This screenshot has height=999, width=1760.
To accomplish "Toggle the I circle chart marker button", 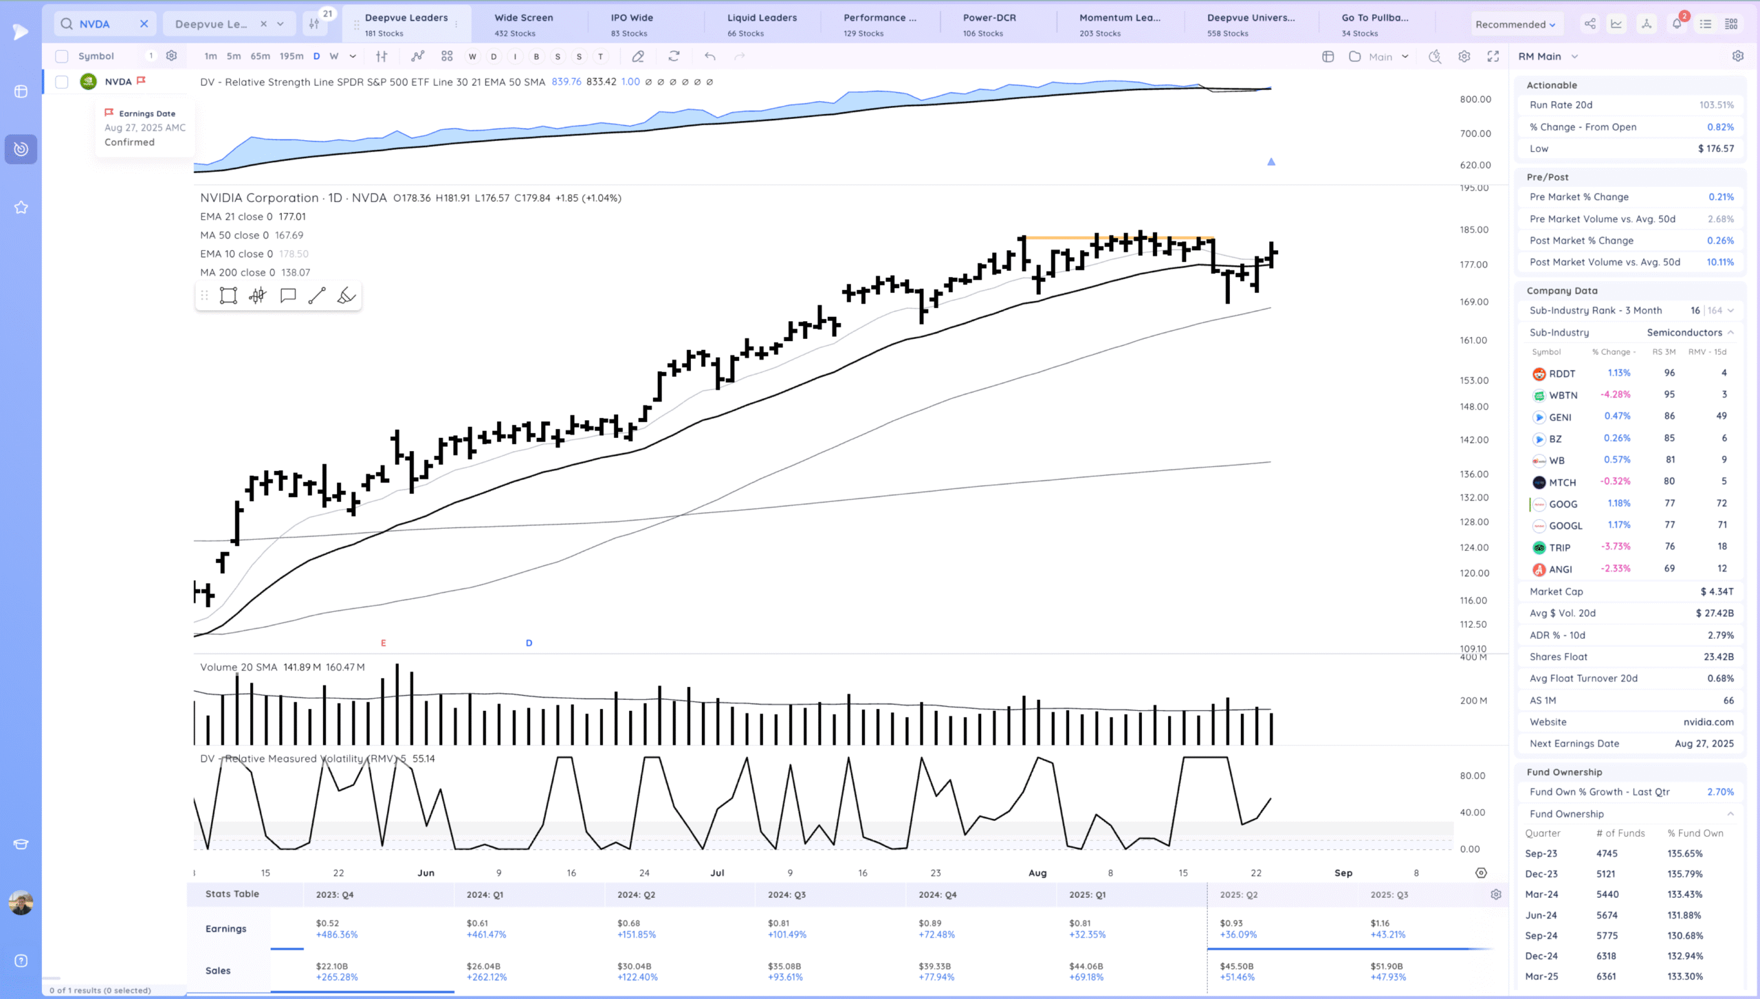I will [515, 56].
